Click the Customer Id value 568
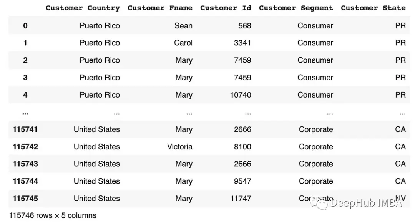The height and width of the screenshot is (222, 415). 244,26
